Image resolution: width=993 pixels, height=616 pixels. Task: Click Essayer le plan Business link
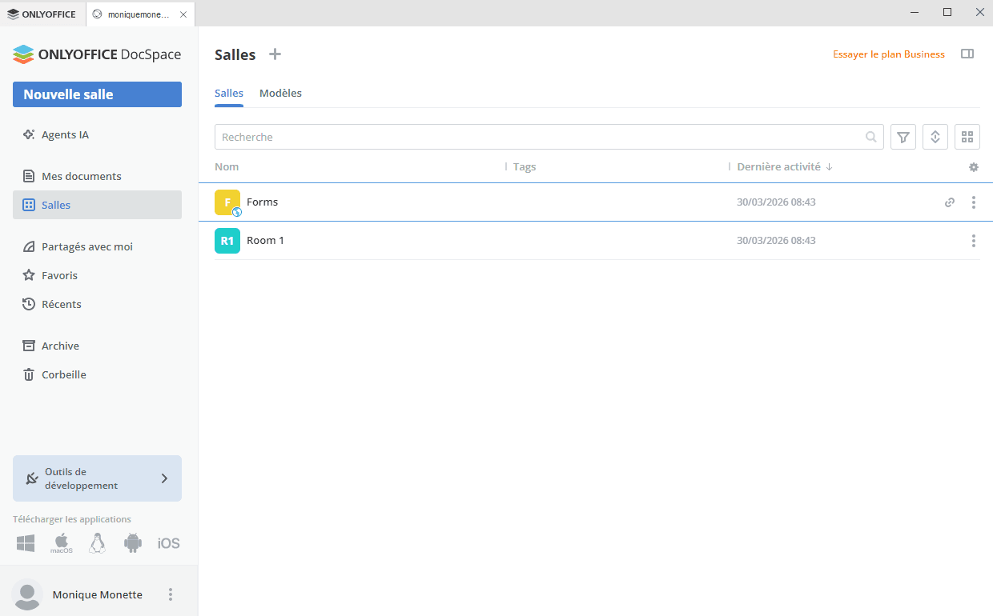point(888,54)
